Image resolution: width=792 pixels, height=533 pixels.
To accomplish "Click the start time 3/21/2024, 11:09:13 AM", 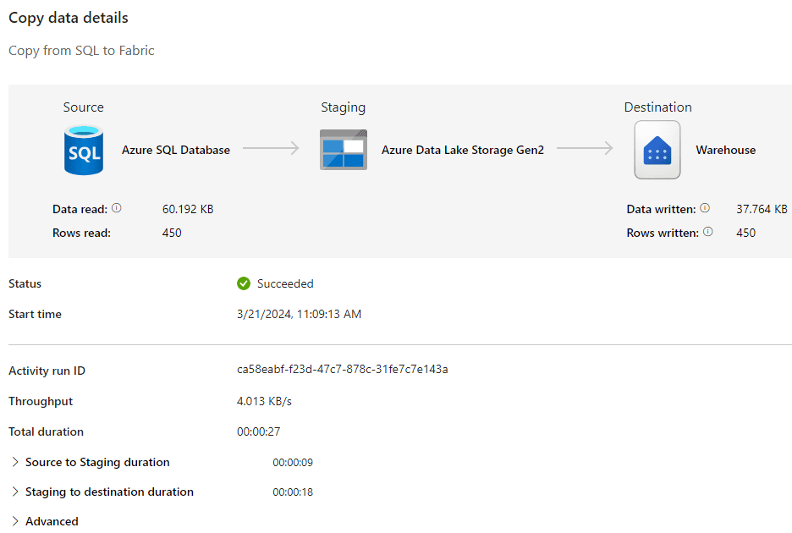I will pyautogui.click(x=299, y=314).
